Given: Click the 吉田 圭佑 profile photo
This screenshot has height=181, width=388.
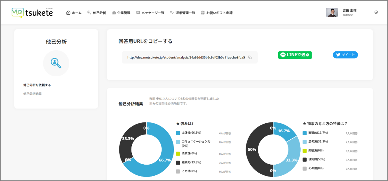Looking at the screenshot, I should (x=332, y=12).
